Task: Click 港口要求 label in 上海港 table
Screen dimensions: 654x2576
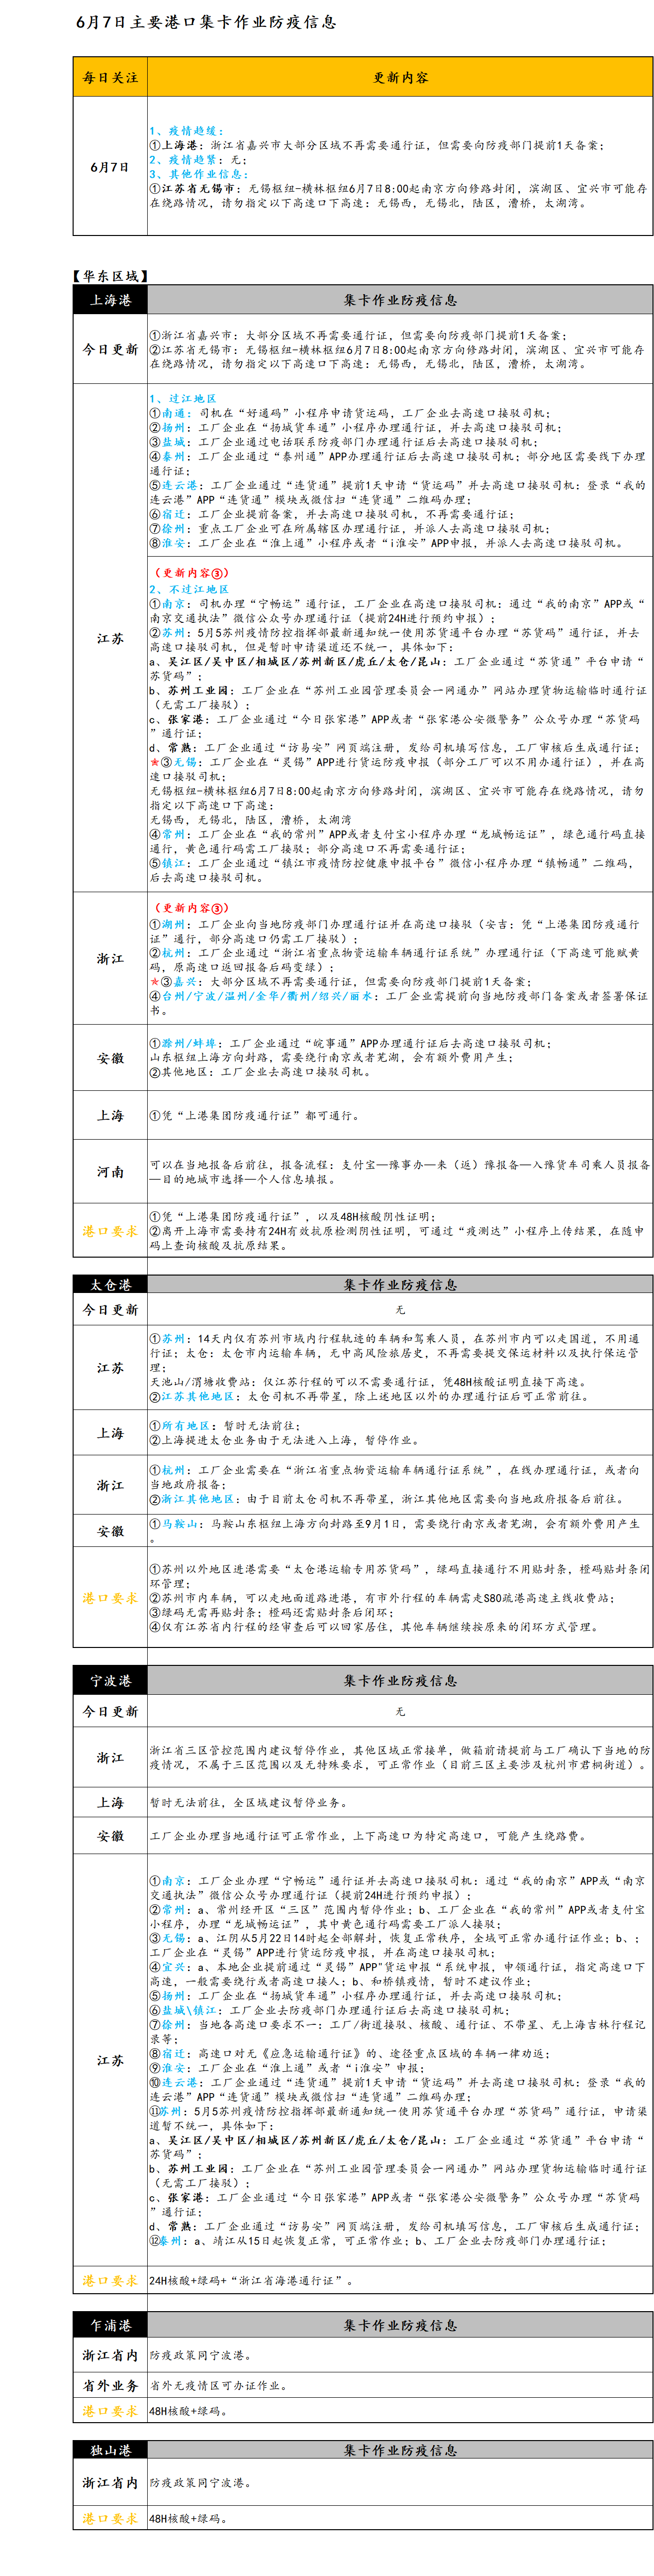Action: [110, 1231]
